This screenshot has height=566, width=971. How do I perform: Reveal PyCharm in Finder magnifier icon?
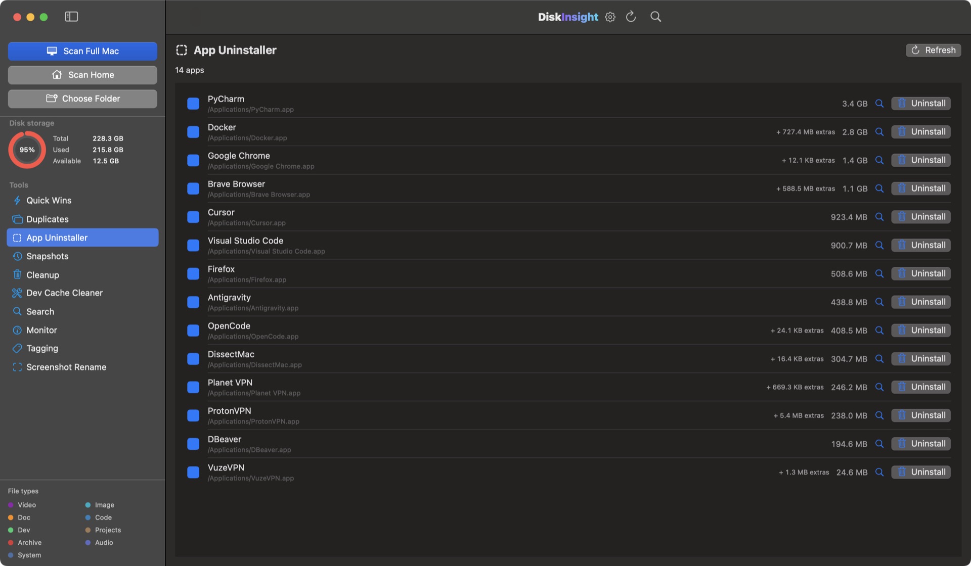point(879,103)
